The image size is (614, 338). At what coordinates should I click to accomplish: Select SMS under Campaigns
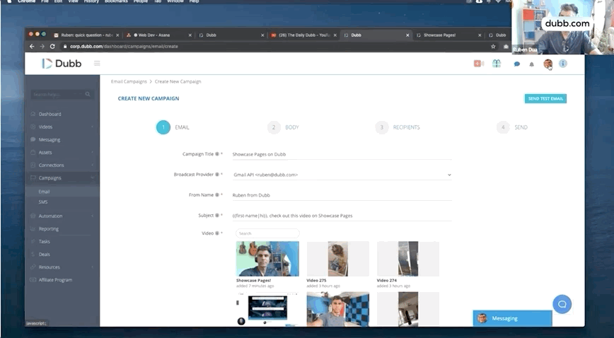42,202
